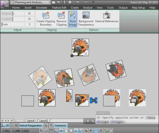
Task: Jump to last layout tab arrow
Action: [x=12, y=120]
